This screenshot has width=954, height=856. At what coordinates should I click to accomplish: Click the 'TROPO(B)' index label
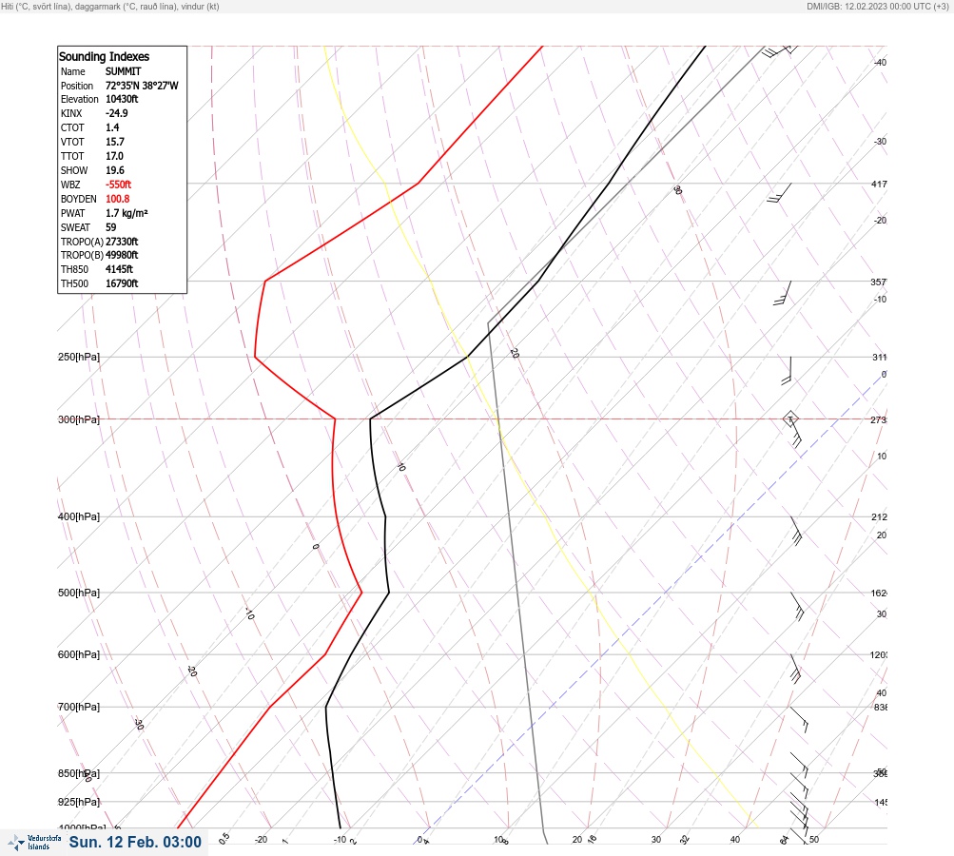pyautogui.click(x=82, y=255)
